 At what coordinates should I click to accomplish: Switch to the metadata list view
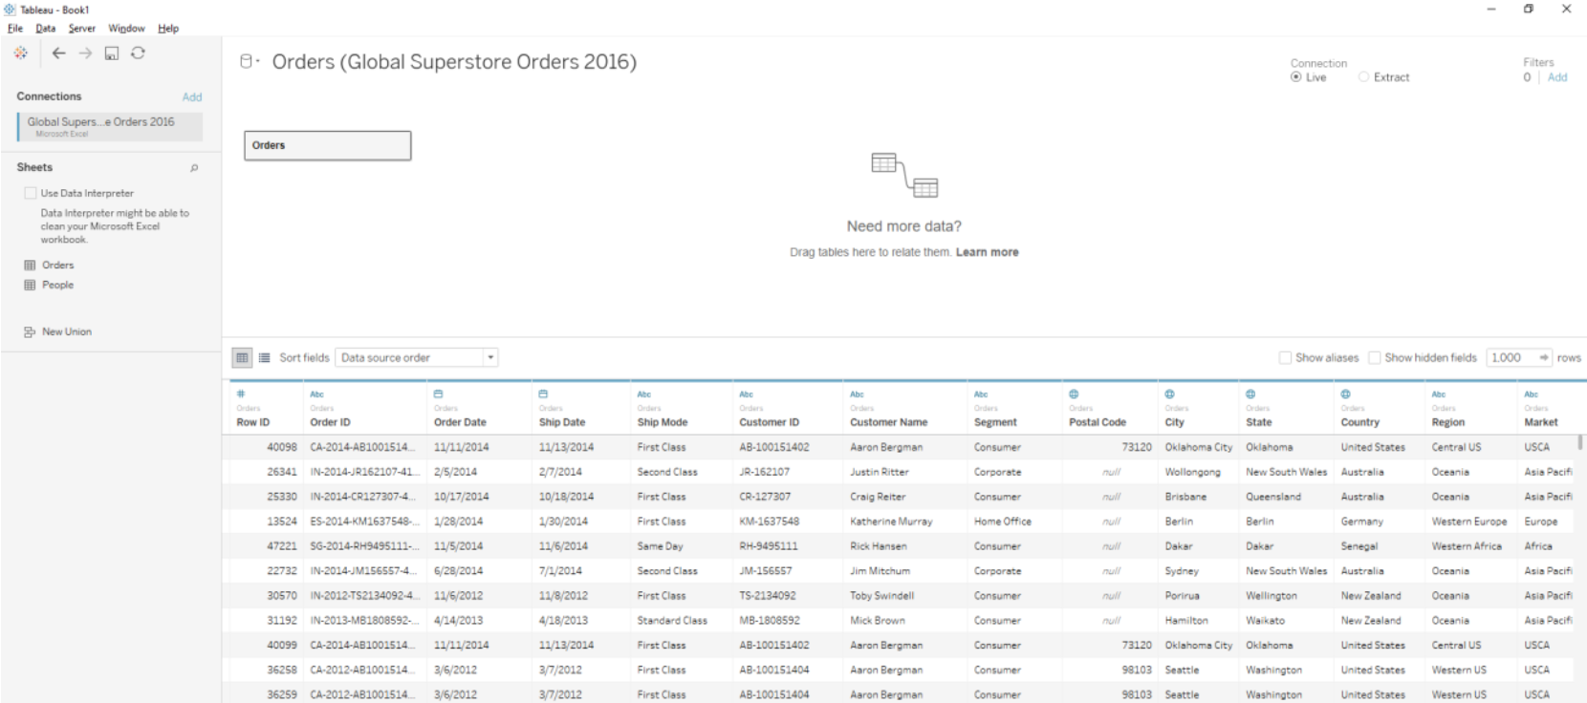(x=264, y=357)
